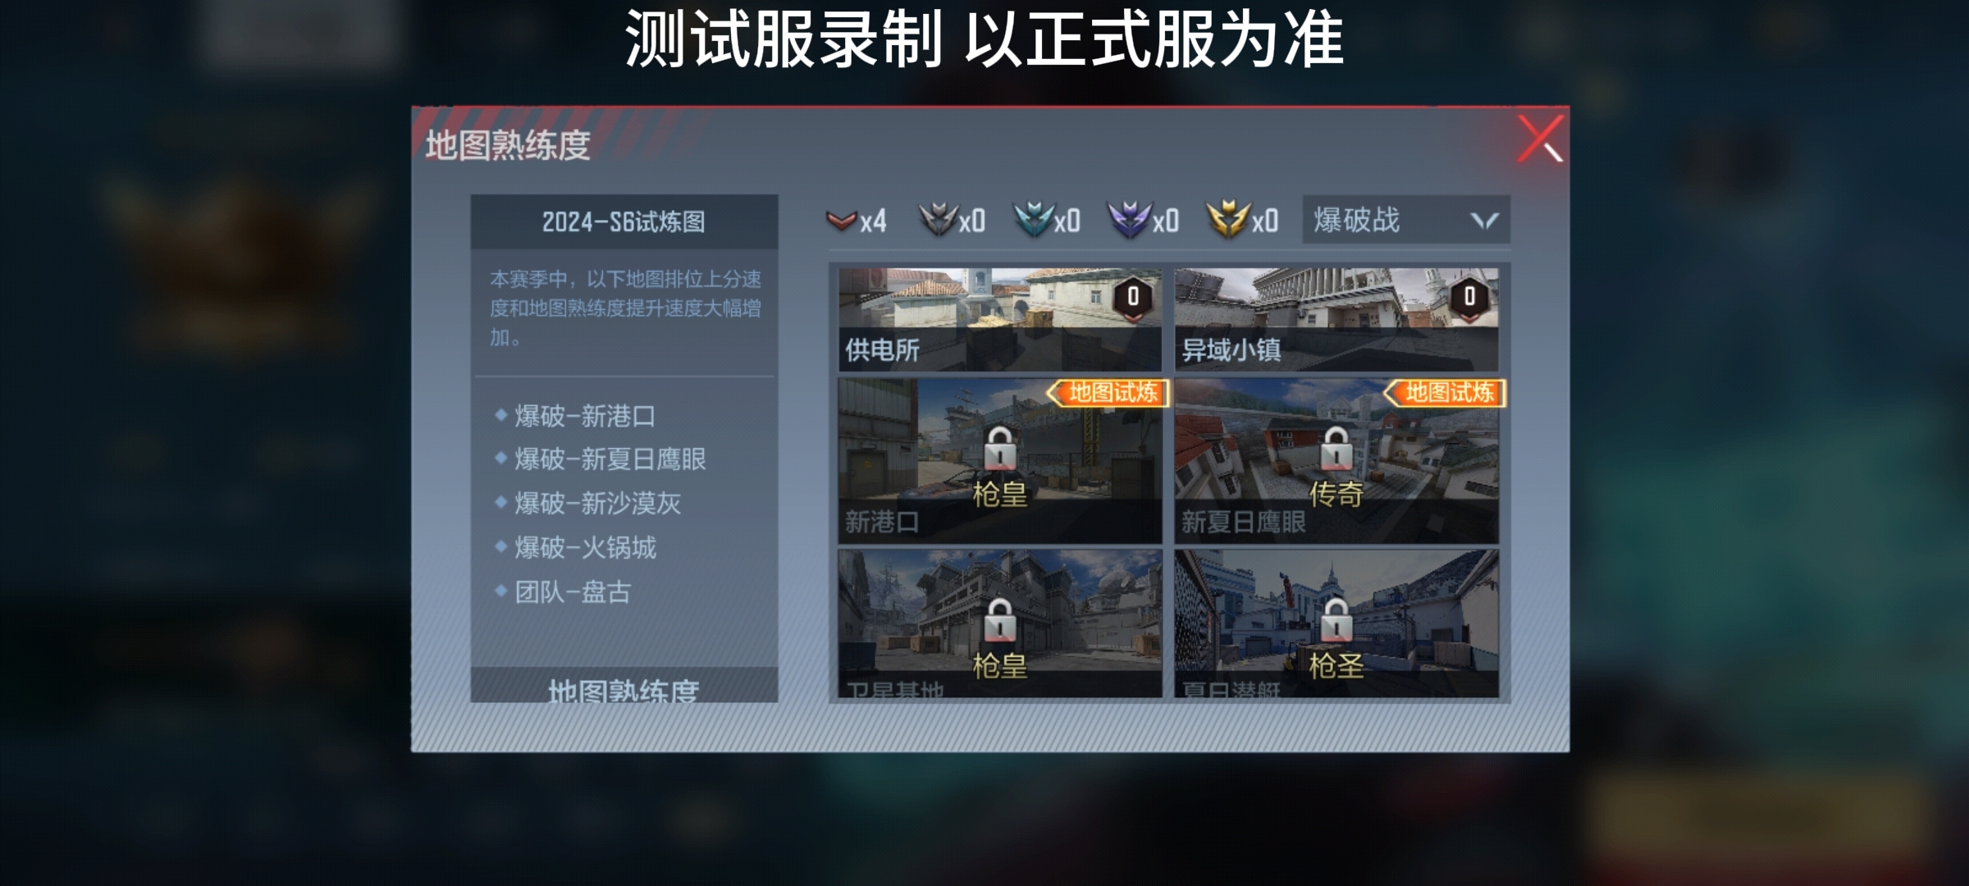Select the silver winged badge icon

(x=938, y=220)
